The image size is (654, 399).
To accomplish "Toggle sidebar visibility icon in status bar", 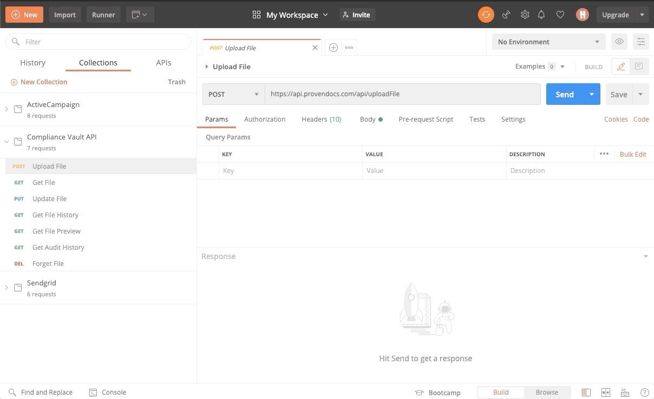I will (586, 393).
